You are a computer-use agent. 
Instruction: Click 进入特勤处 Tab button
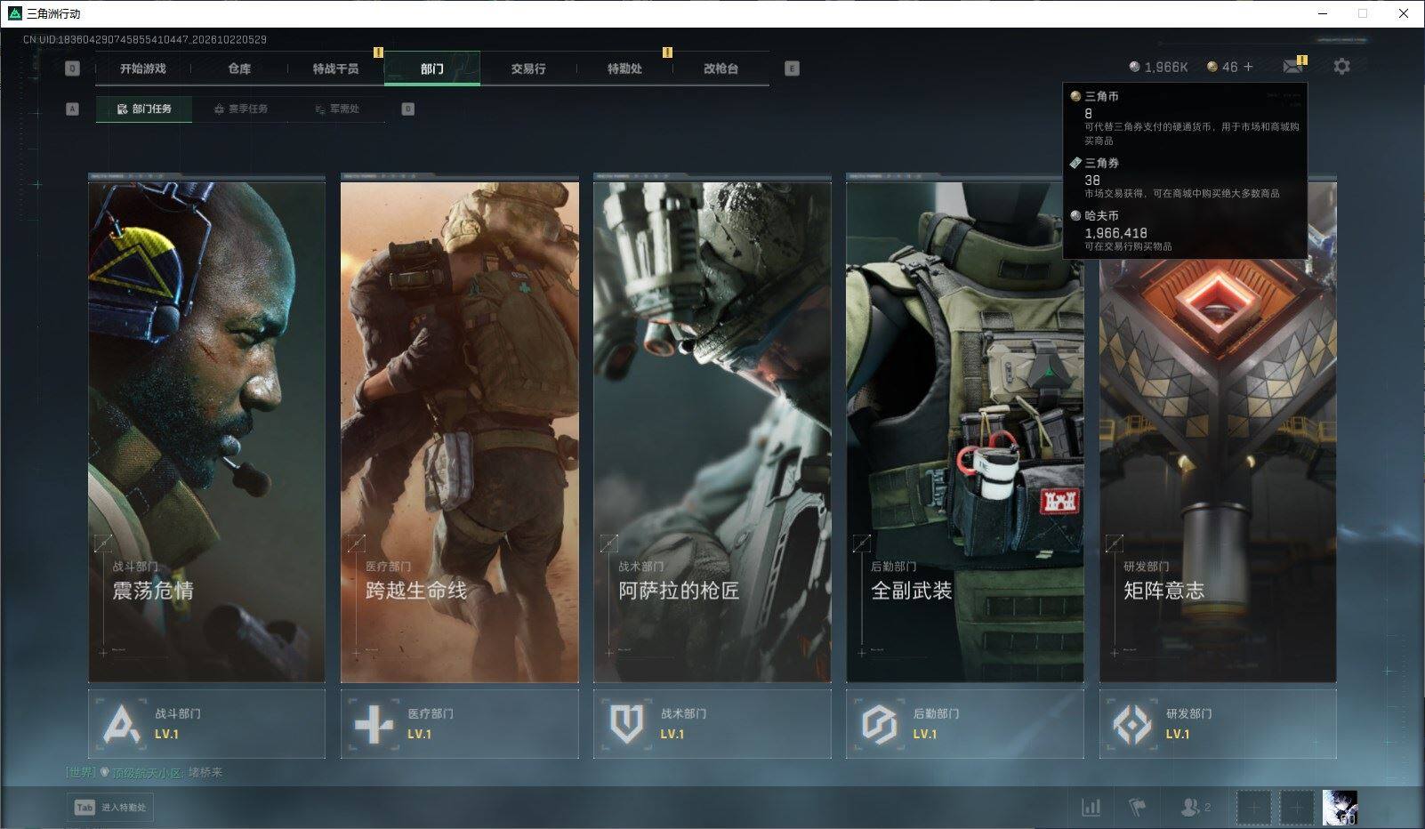point(110,808)
